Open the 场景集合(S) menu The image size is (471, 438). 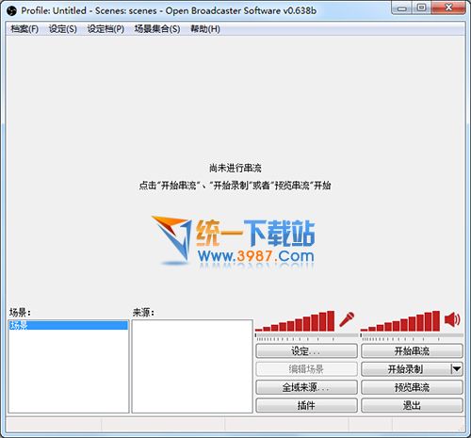pos(157,29)
